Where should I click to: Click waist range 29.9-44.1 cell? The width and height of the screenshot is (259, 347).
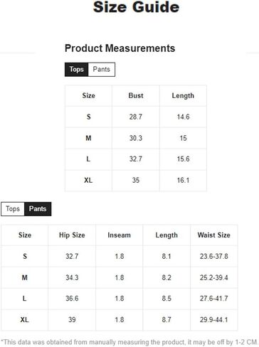click(213, 319)
